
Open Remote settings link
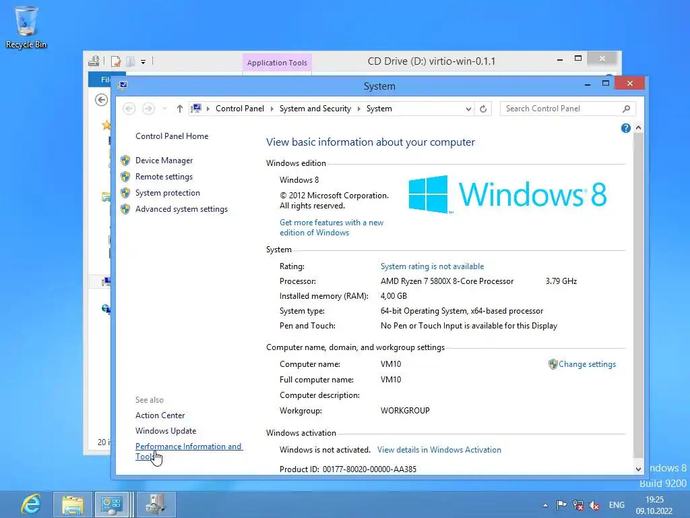164,177
